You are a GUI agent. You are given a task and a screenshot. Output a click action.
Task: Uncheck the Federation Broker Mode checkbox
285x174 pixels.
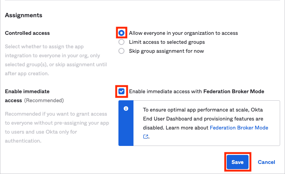pos(121,91)
